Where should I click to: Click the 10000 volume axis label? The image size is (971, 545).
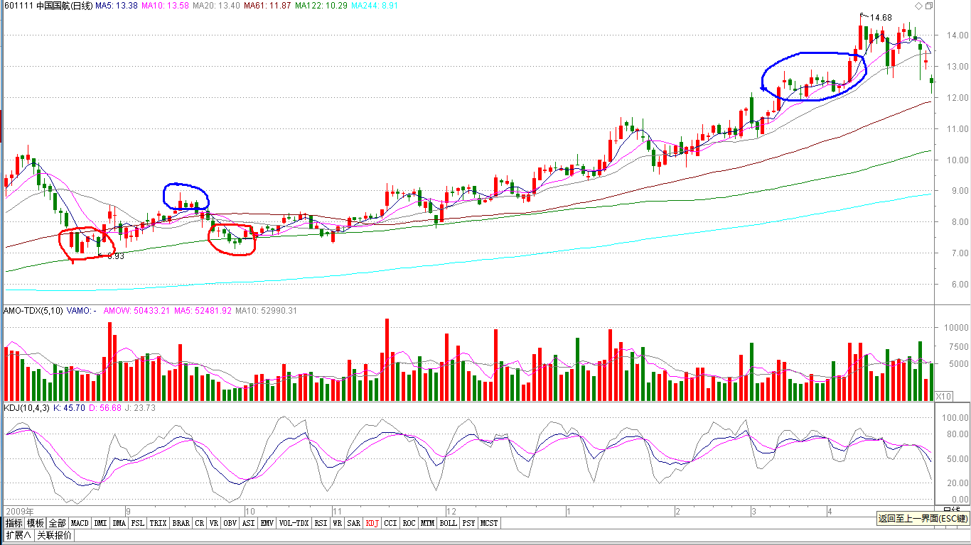[x=956, y=328]
